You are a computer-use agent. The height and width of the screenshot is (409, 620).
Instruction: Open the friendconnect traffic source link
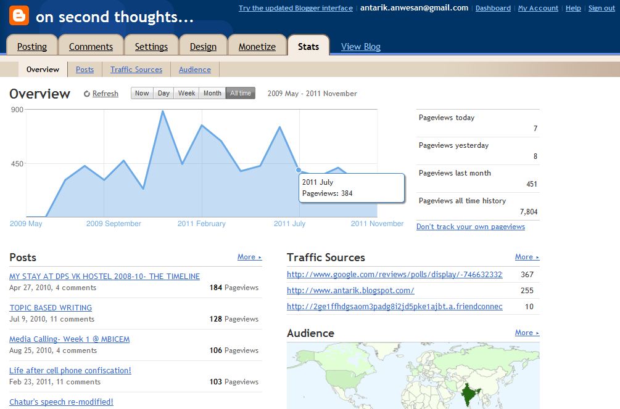(x=395, y=307)
